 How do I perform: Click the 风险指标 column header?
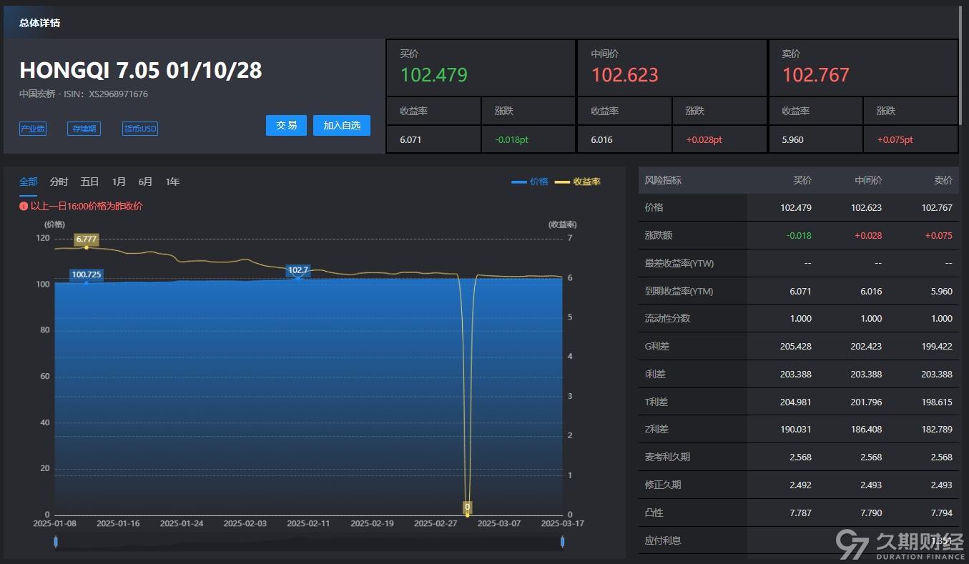pos(663,180)
